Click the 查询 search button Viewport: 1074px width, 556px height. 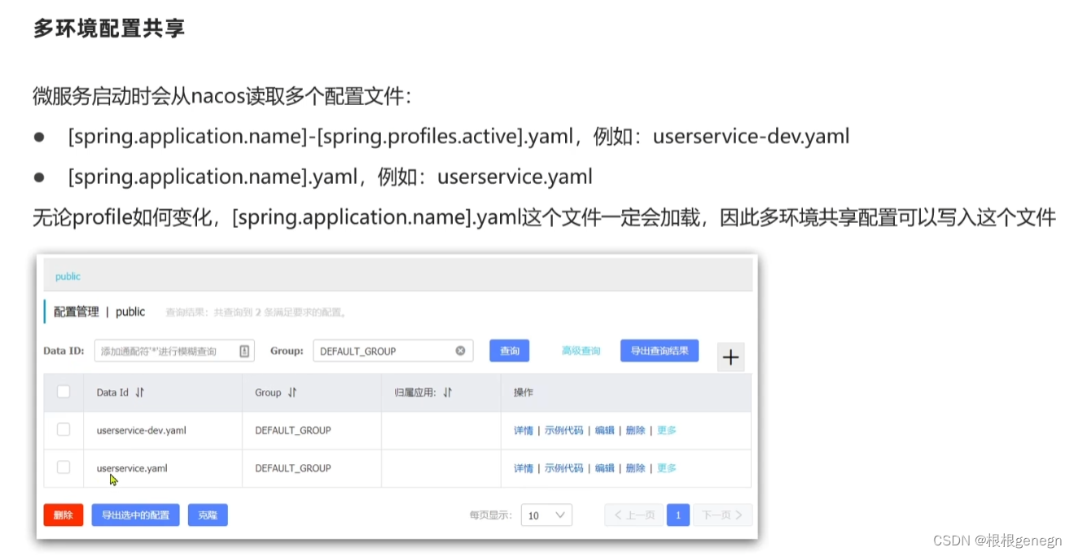click(509, 350)
